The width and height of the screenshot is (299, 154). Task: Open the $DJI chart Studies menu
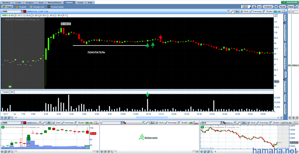pos(275,123)
